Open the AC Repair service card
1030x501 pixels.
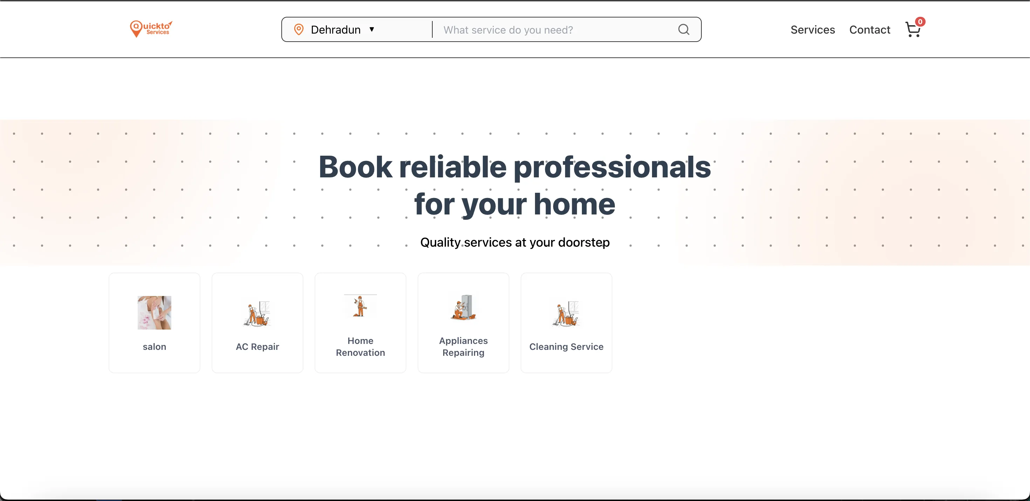(x=257, y=323)
